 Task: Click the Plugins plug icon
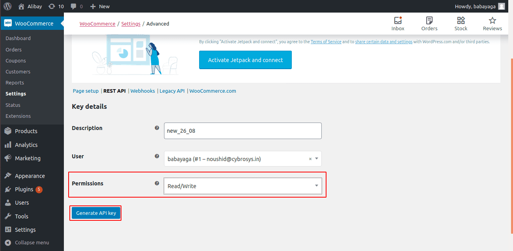tap(8, 189)
